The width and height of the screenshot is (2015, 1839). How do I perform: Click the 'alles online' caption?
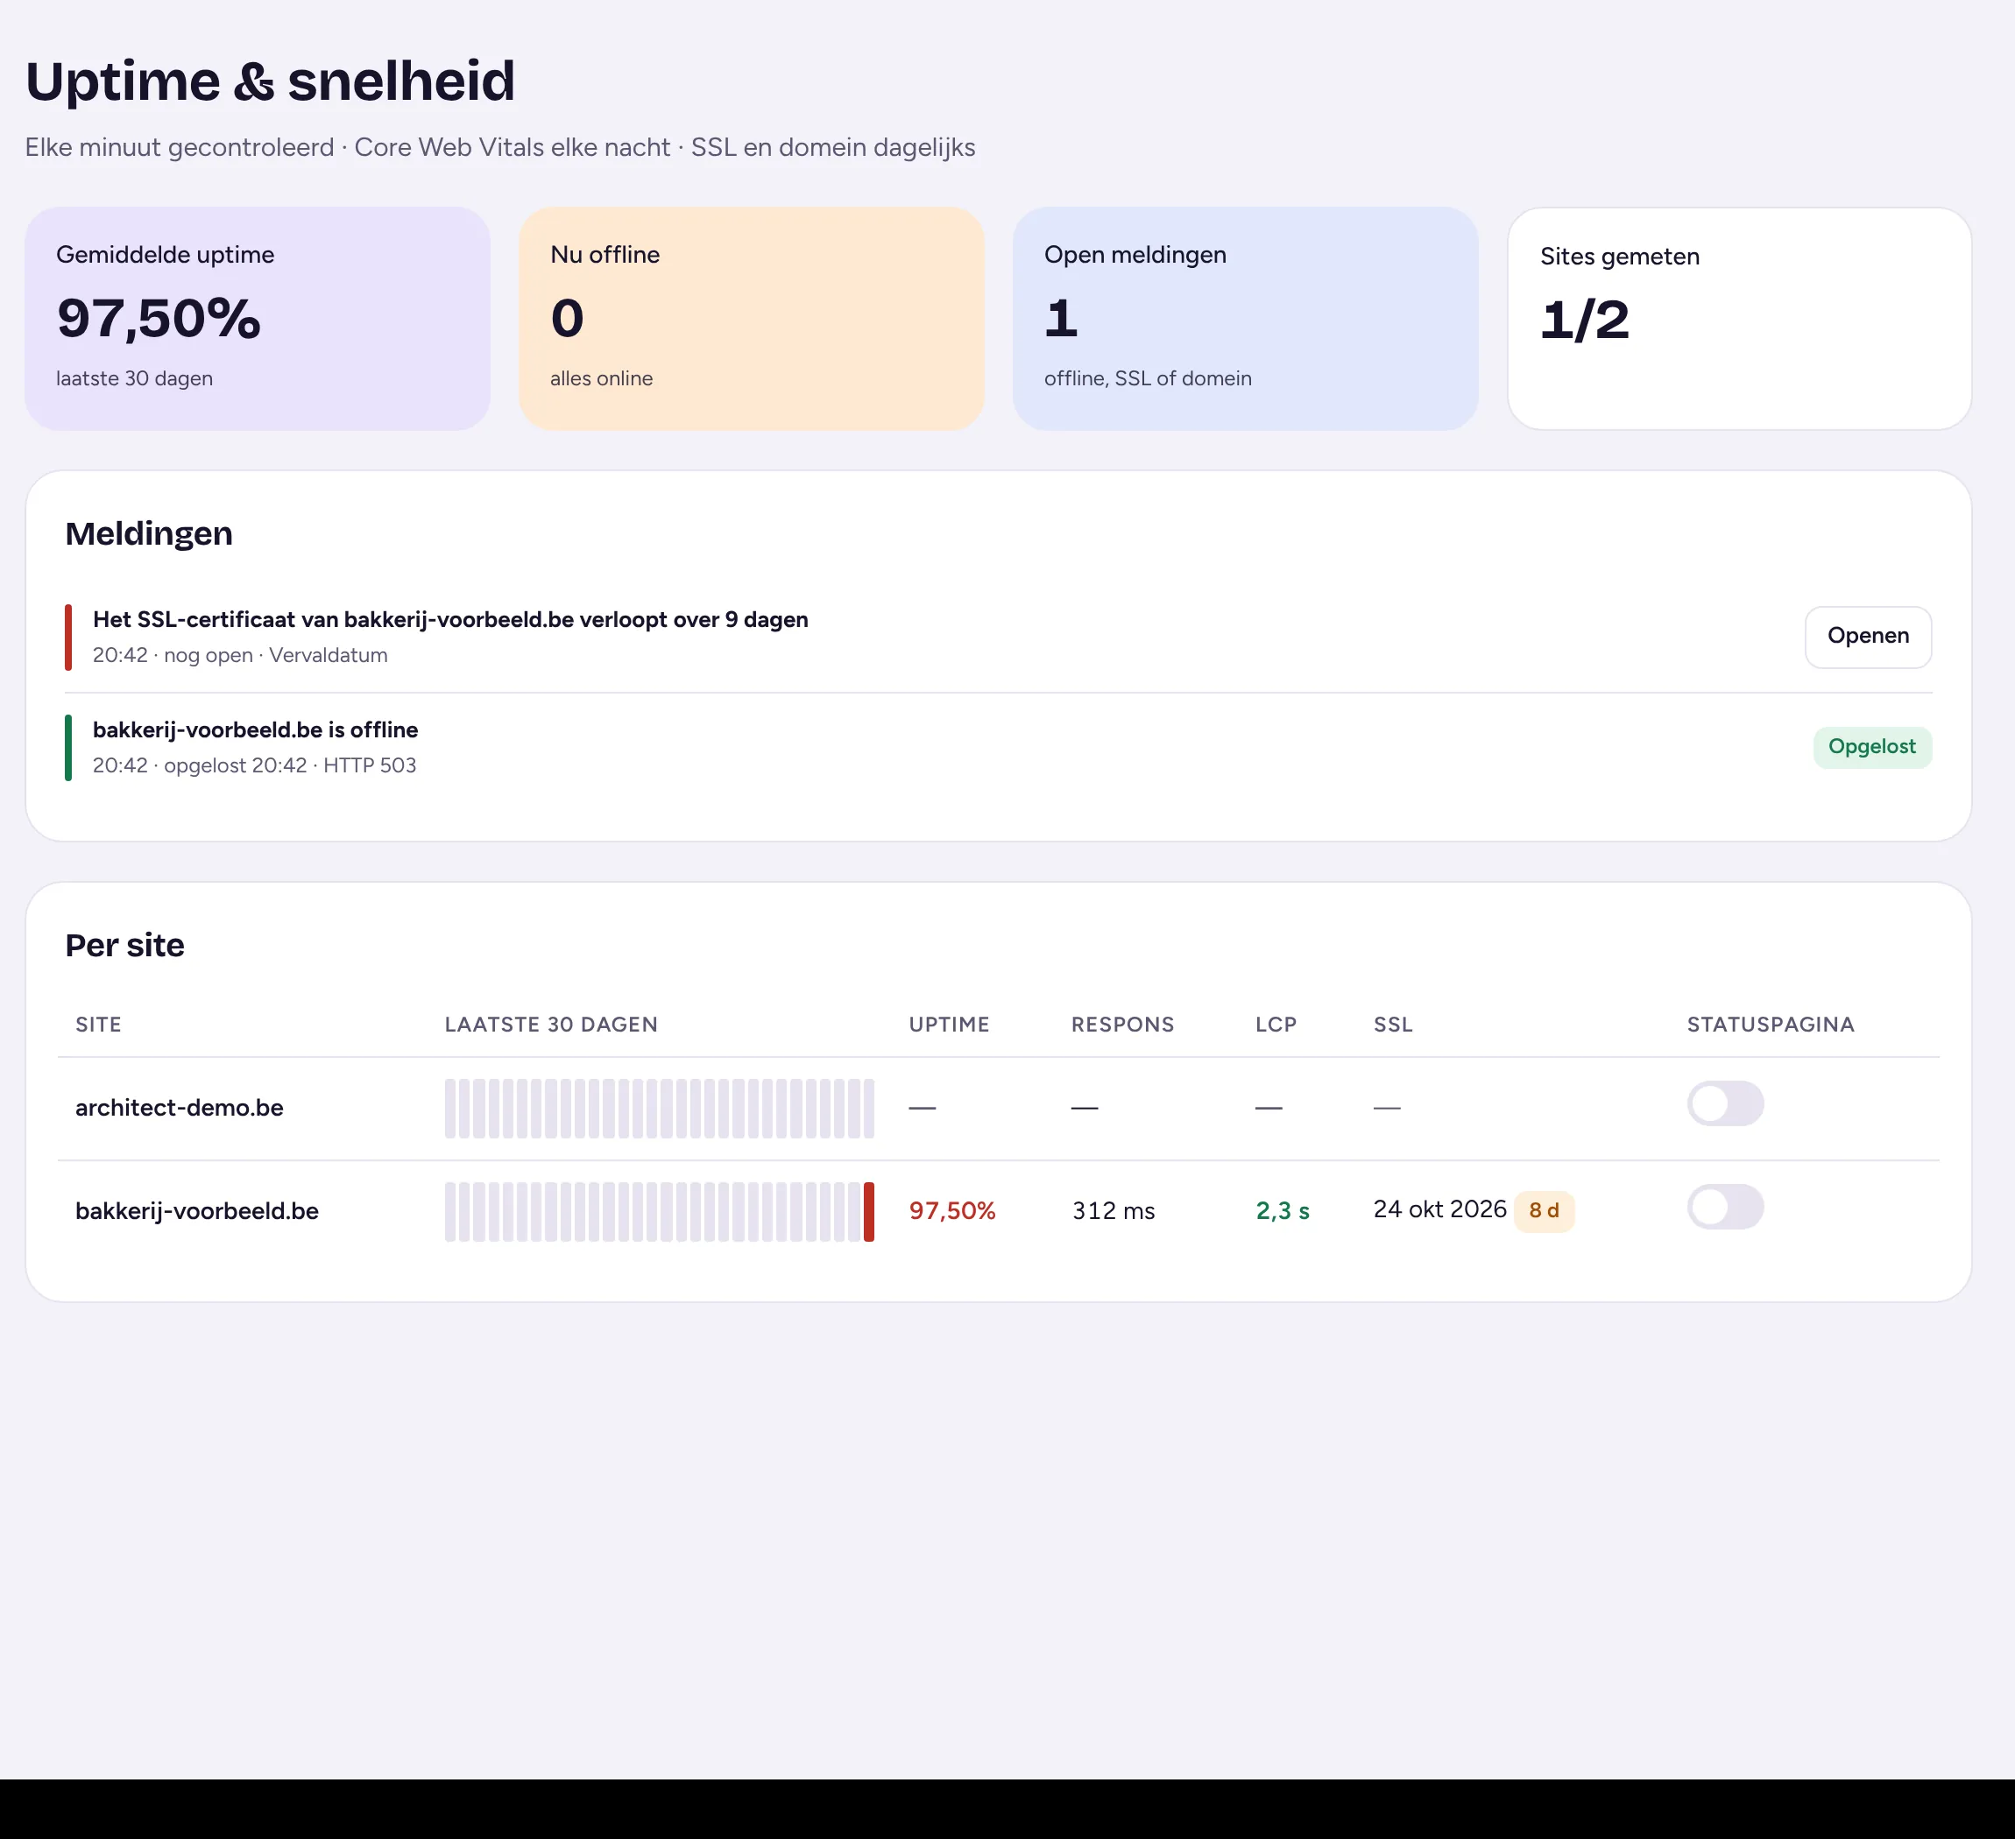pos(601,378)
